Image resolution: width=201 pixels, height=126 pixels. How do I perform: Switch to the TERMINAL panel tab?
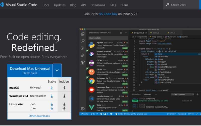tap(147, 94)
